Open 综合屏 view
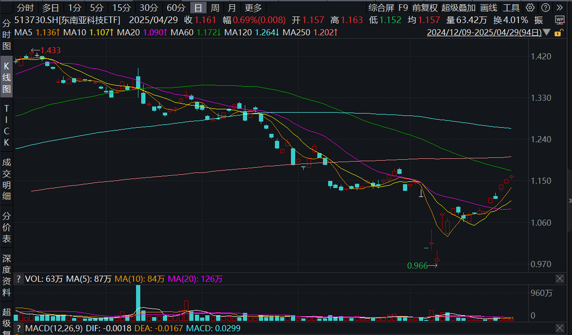Screen dimensions: 572x335 [381, 8]
